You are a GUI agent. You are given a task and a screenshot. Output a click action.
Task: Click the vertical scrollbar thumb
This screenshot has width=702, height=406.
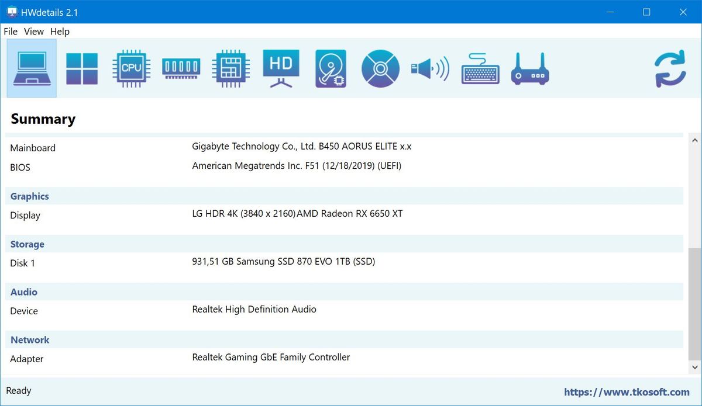pyautogui.click(x=695, y=303)
